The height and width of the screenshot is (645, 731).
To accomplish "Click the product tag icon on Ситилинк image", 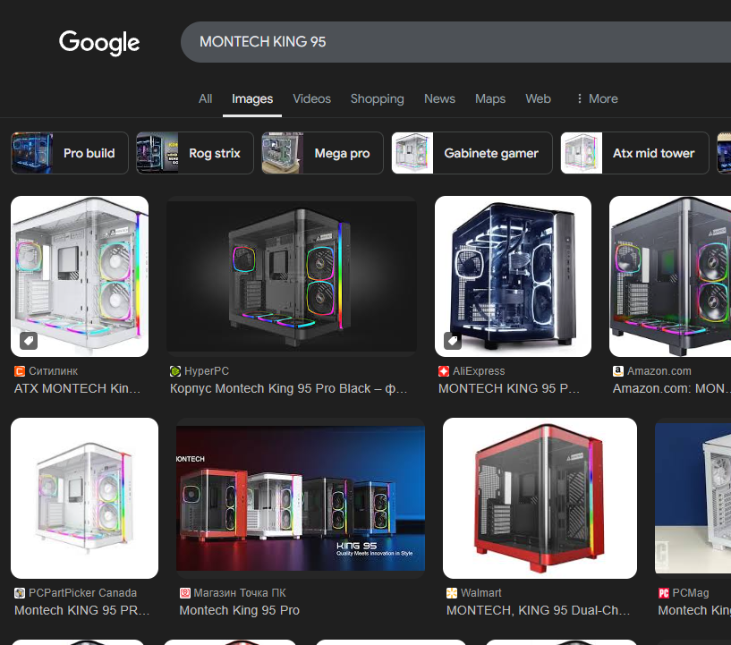I will point(29,341).
